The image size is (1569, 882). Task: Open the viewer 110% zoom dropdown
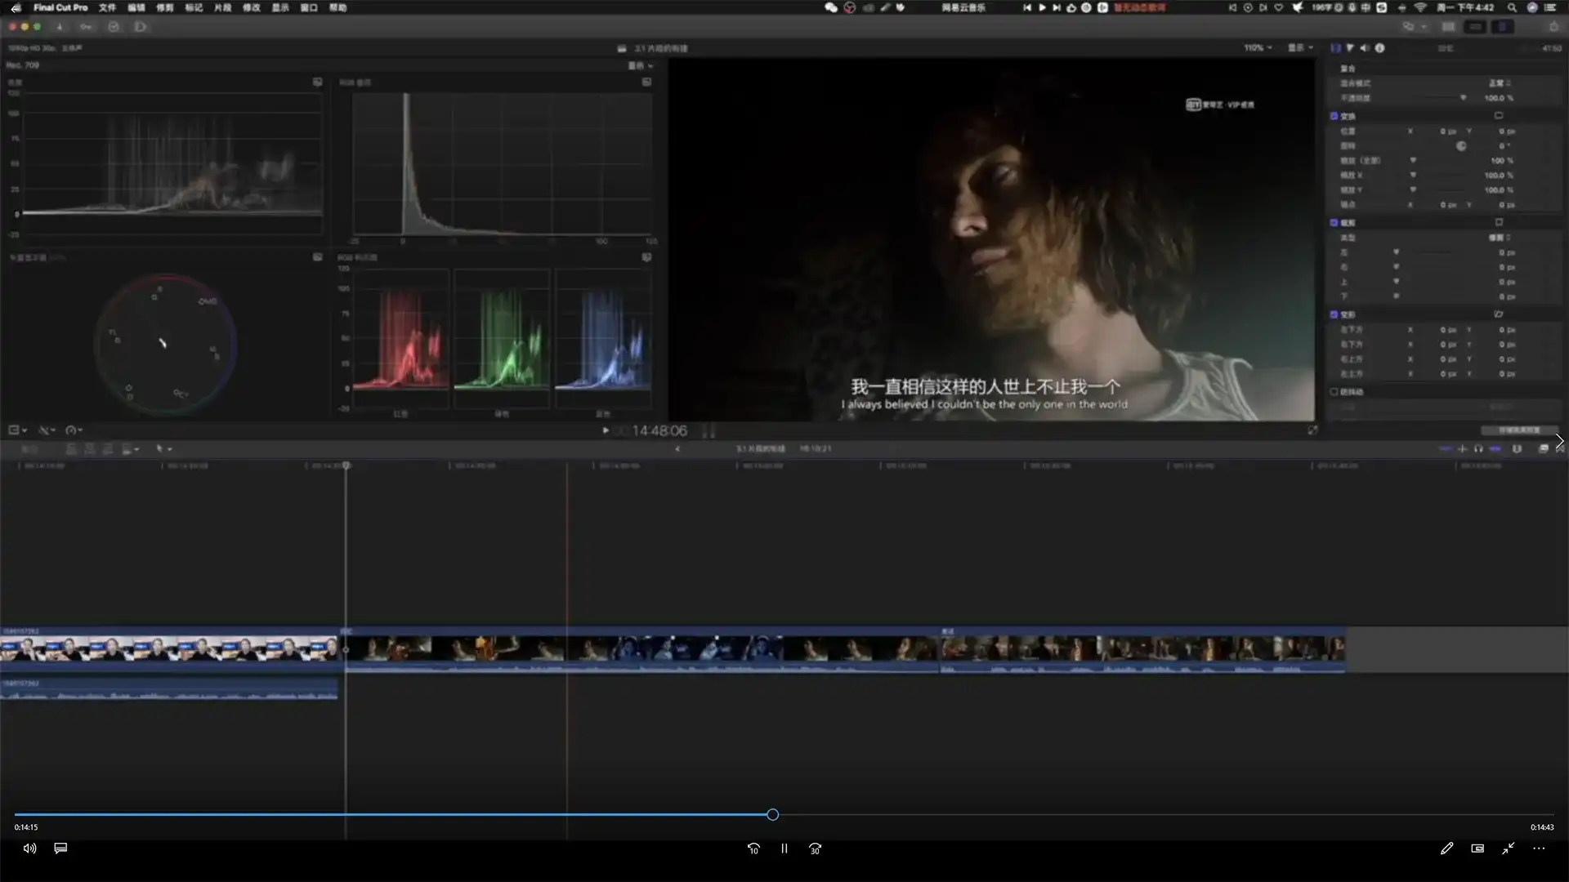click(1258, 48)
